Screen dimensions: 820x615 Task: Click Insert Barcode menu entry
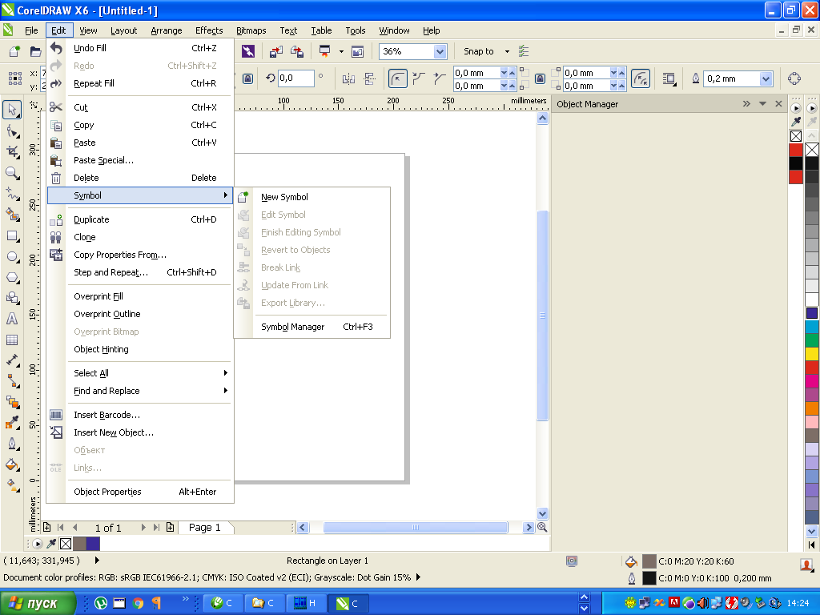[140, 415]
